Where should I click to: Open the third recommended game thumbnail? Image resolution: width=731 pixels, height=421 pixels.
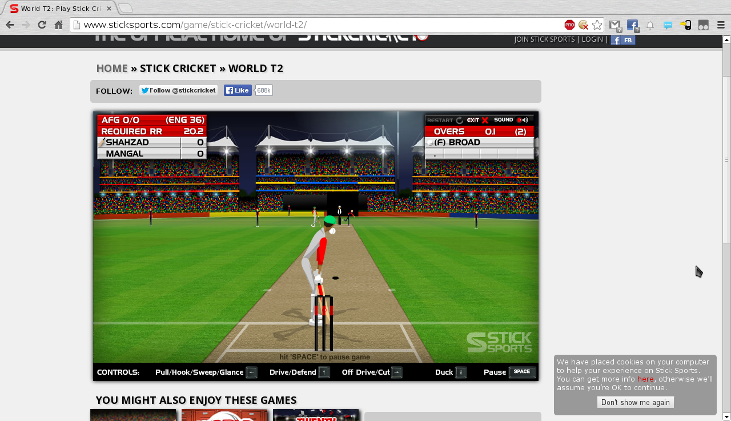pos(316,415)
